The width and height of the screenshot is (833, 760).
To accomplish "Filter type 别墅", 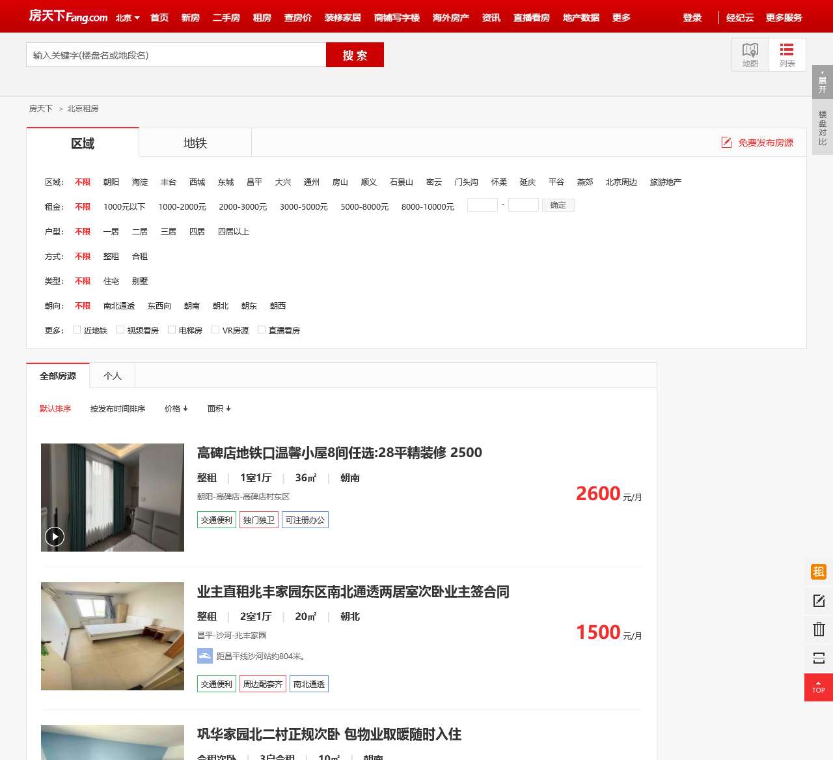I will point(140,281).
